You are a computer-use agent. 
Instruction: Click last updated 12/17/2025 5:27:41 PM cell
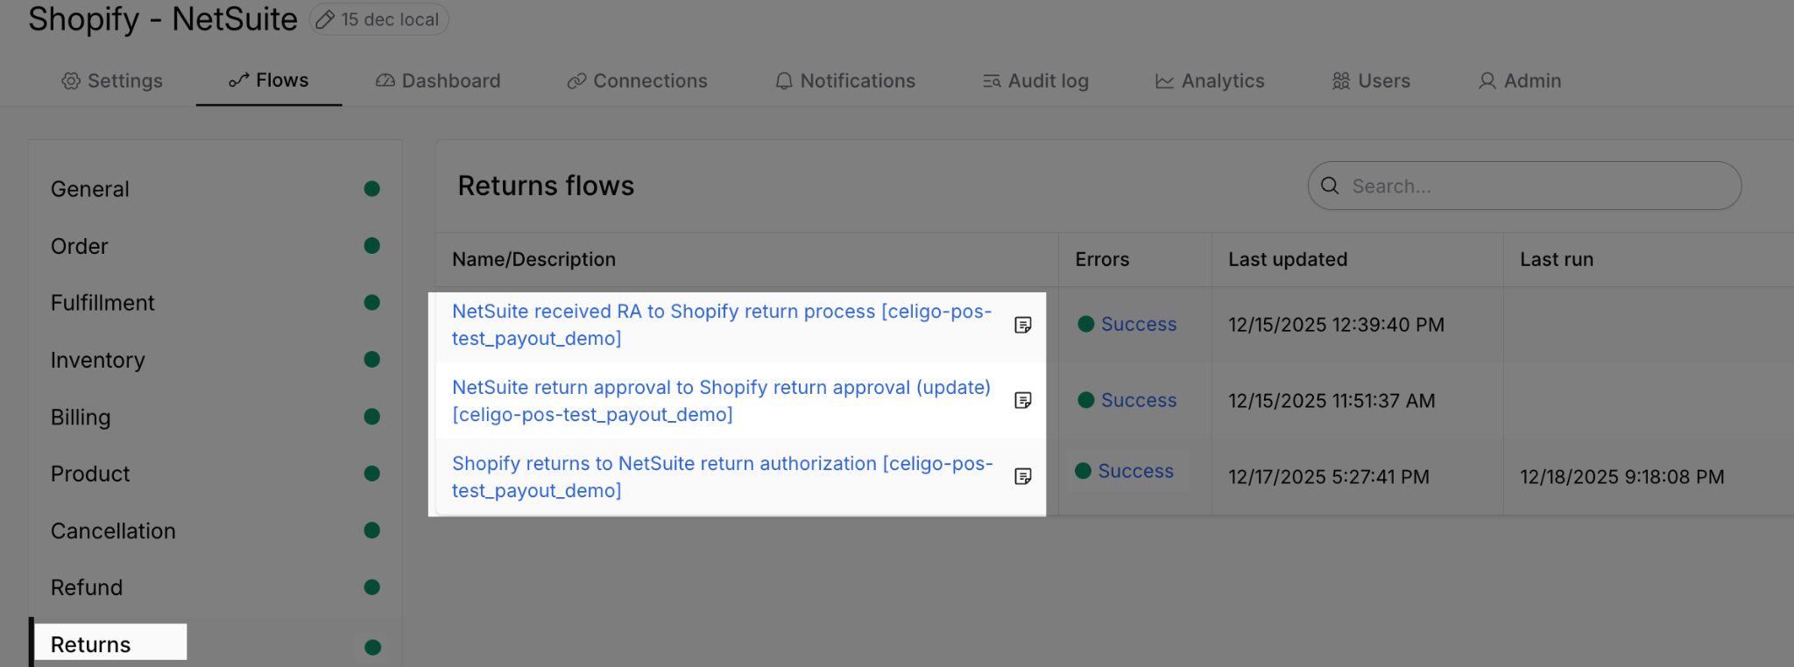tap(1329, 477)
